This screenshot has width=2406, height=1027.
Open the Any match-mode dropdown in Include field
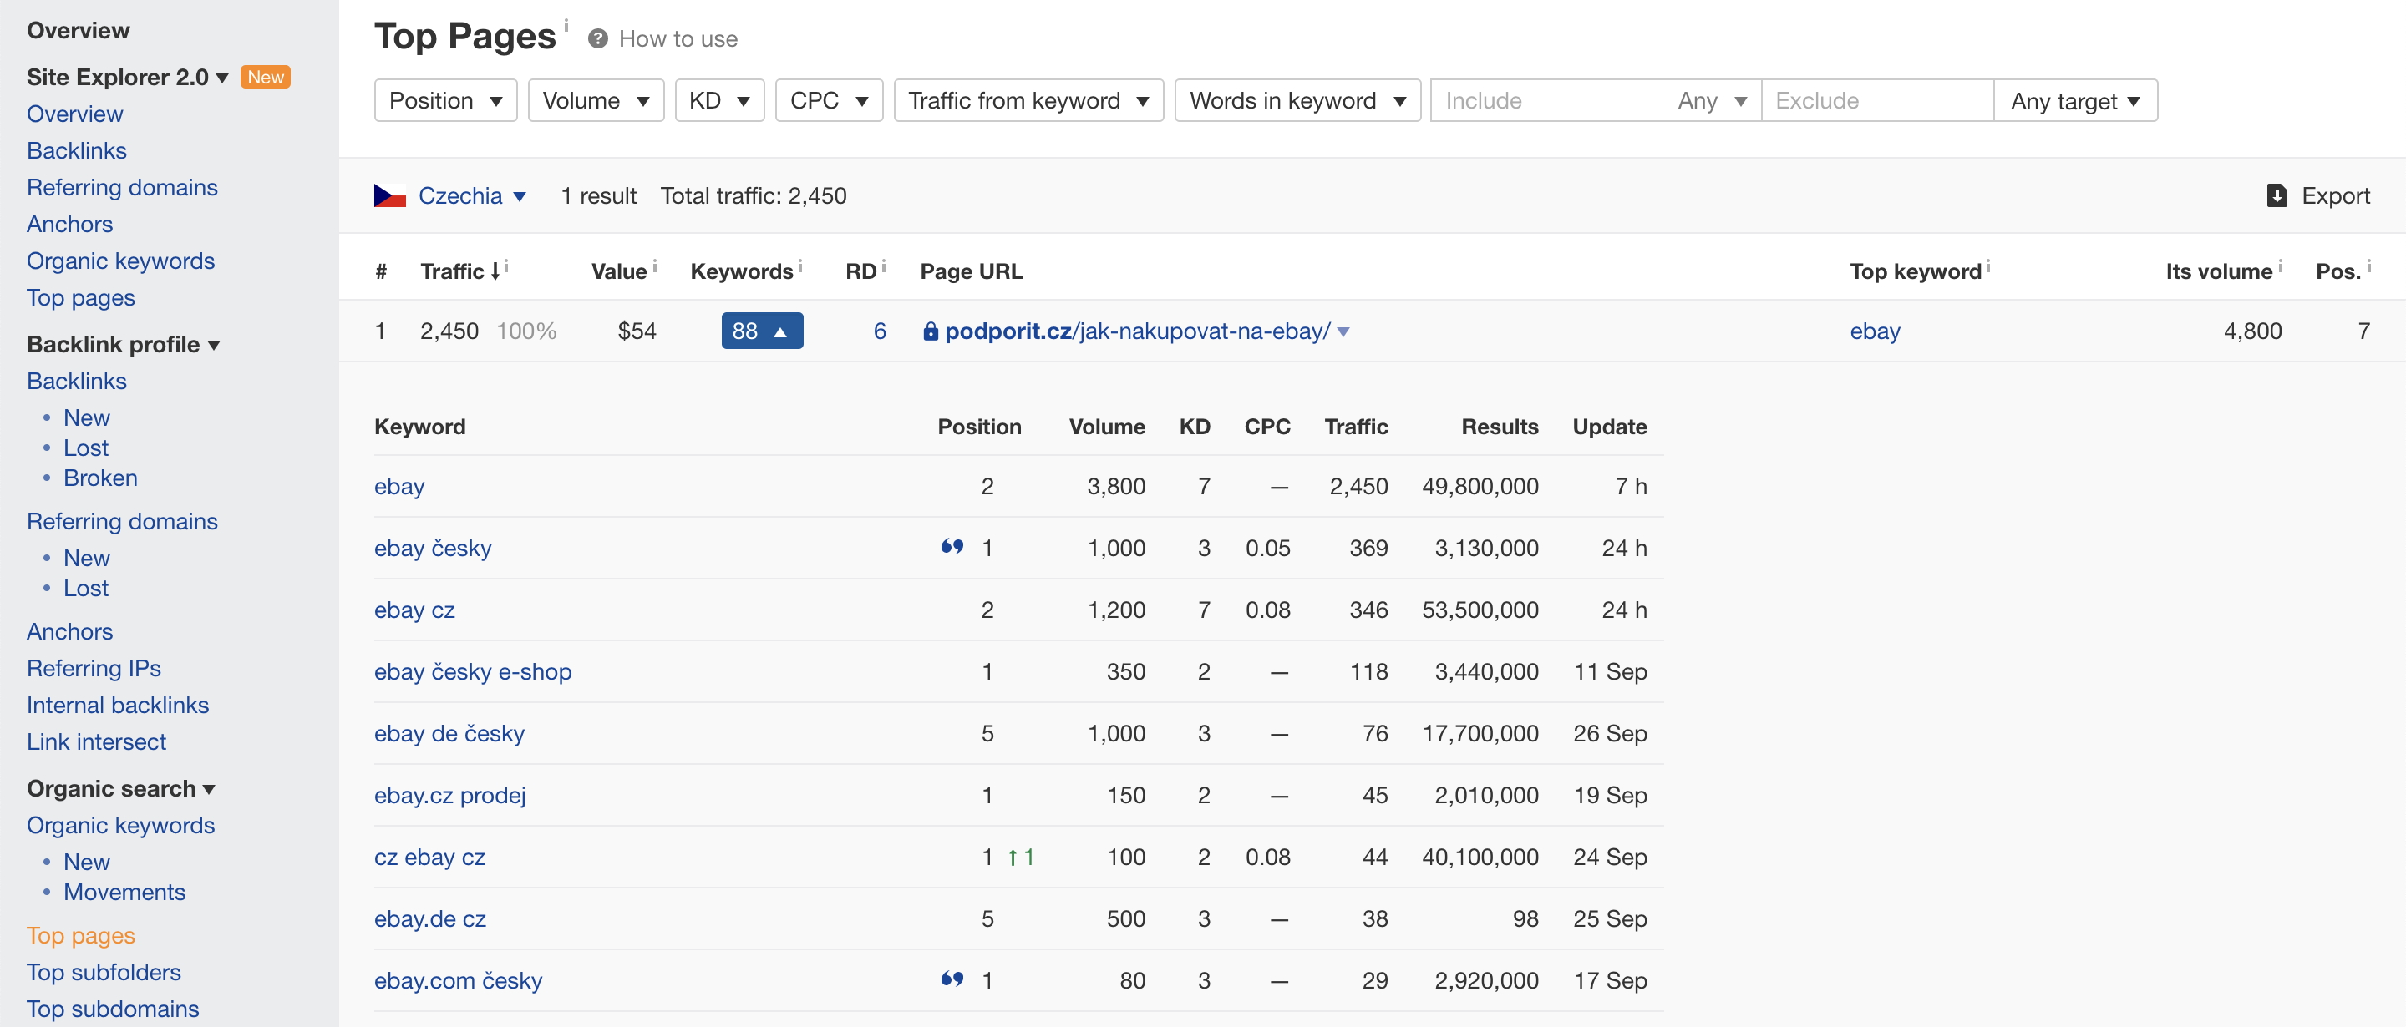[1711, 101]
